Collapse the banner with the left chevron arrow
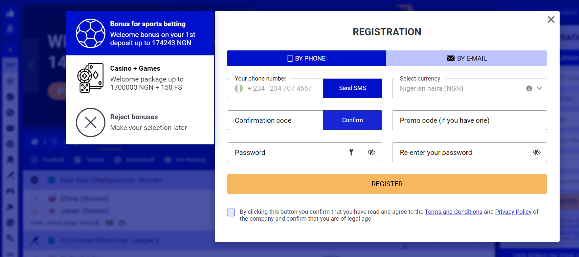The image size is (579, 257). (32, 65)
